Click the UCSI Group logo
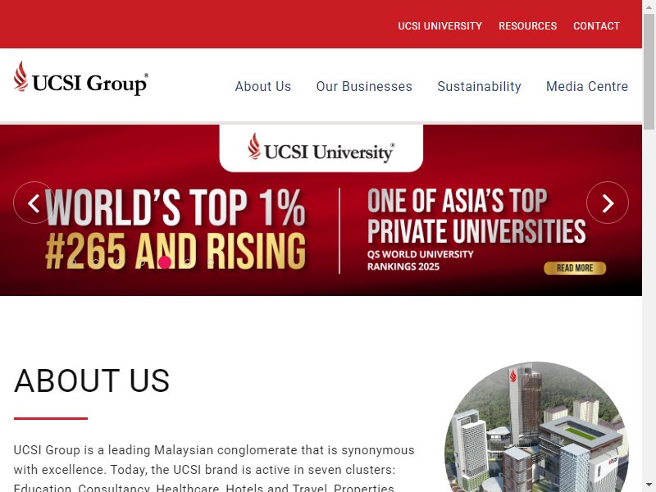The height and width of the screenshot is (492, 656). 80,78
